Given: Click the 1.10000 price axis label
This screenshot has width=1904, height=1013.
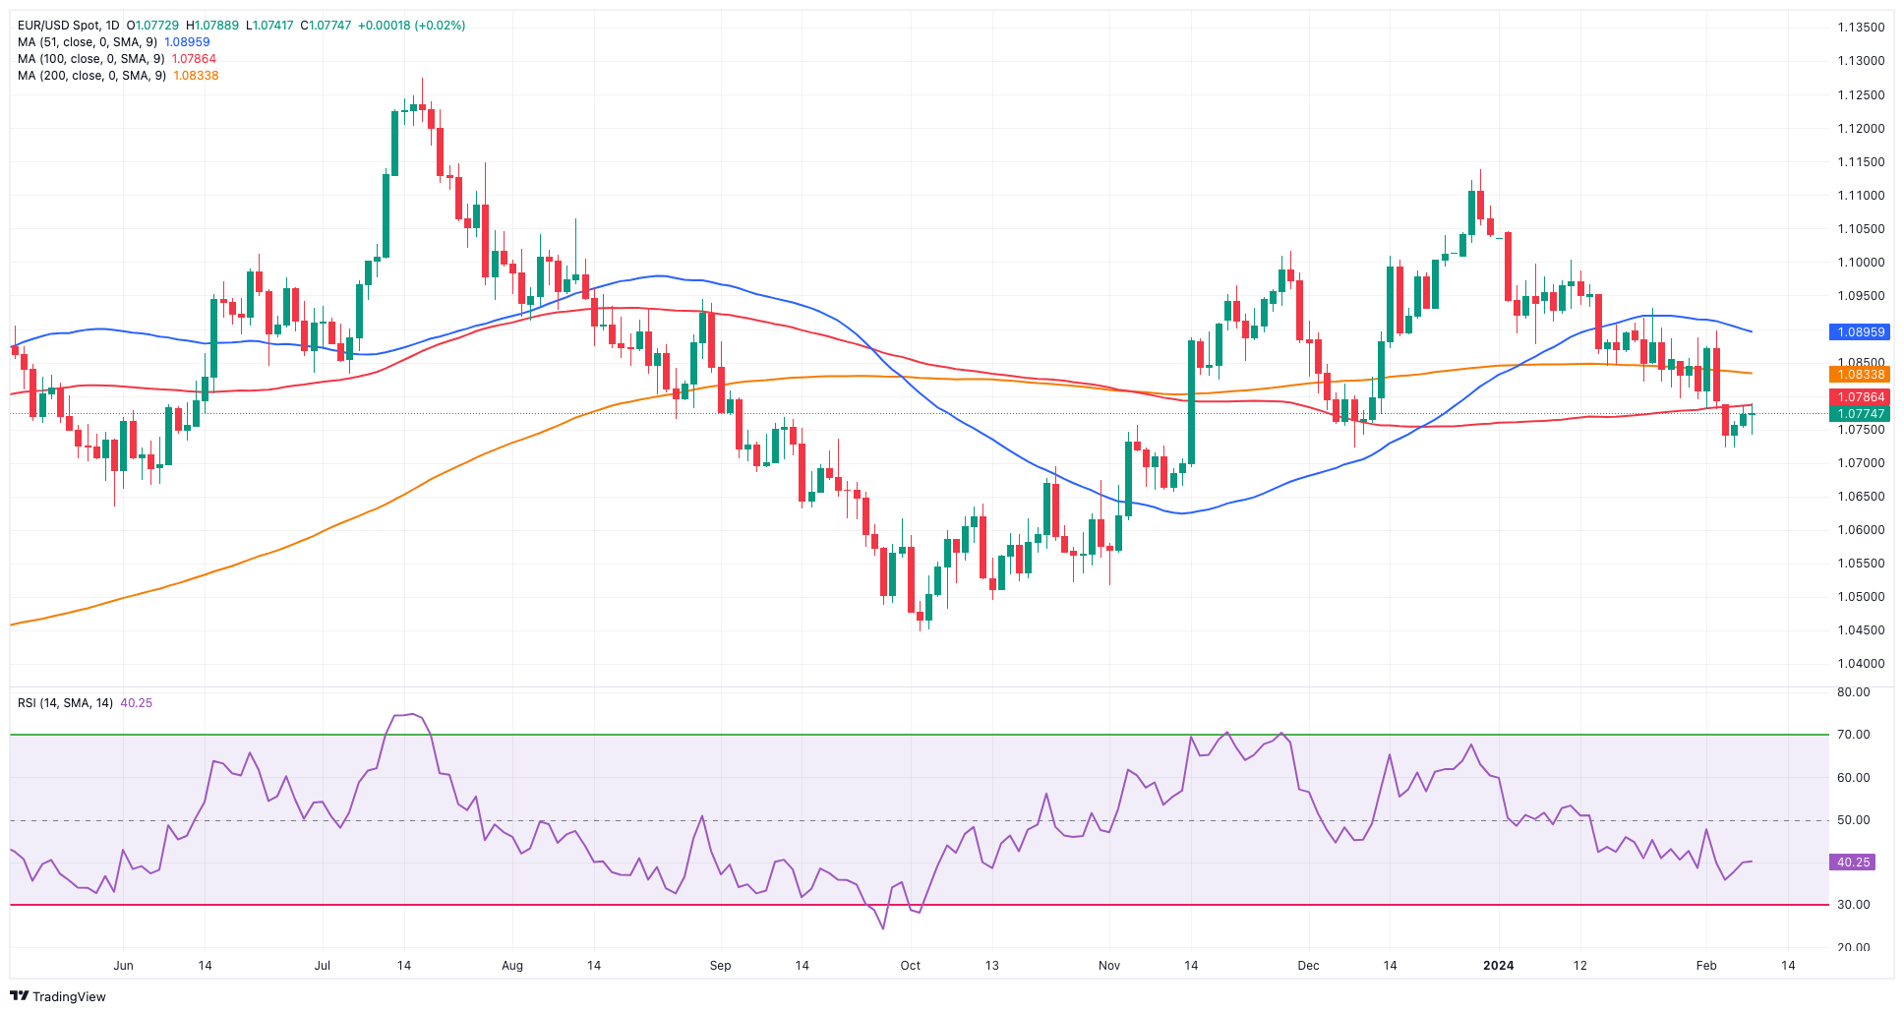Looking at the screenshot, I should tap(1861, 263).
